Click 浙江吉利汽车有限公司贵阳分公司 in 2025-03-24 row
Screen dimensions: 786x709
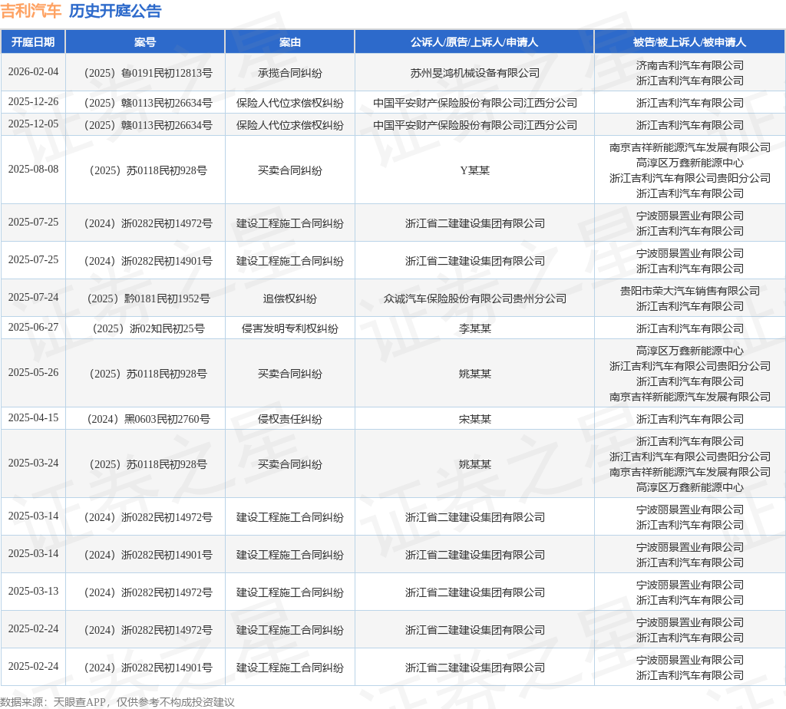coord(690,457)
